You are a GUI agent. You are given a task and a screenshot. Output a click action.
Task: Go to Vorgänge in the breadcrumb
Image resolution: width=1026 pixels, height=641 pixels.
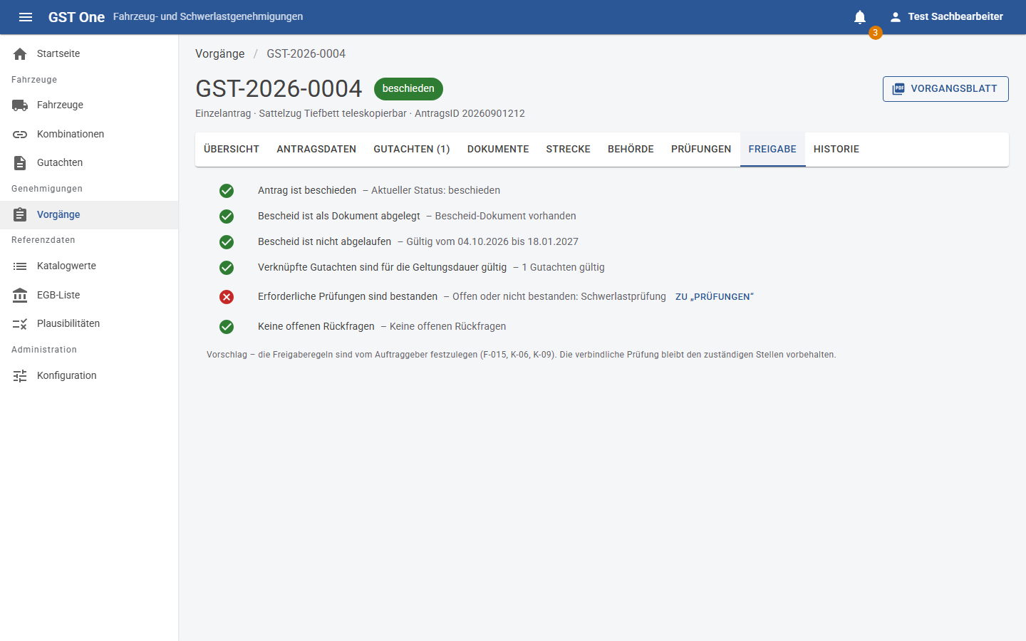click(220, 54)
